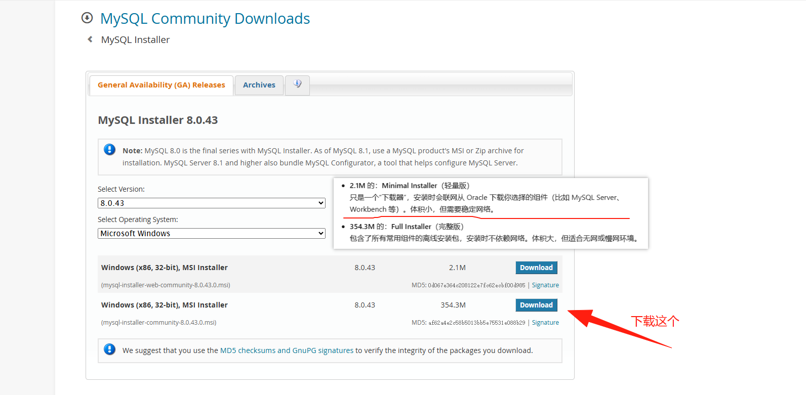Click the MySQL Community Downloads heading link
Screen dimensions: 806x395
click(x=205, y=19)
